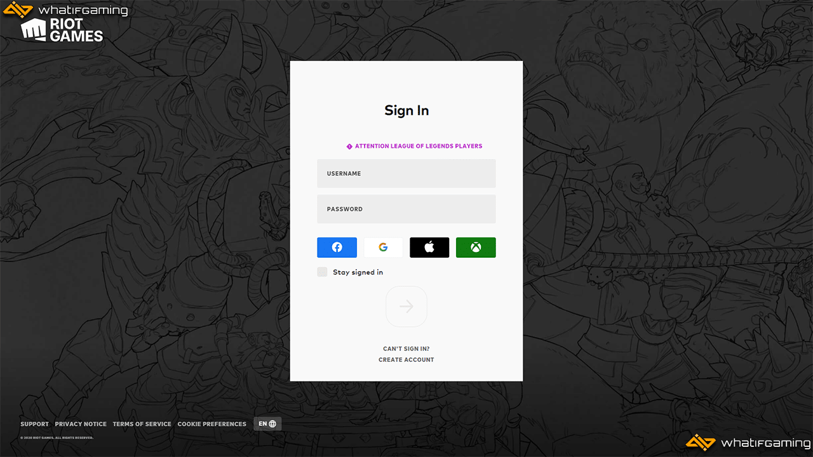Go to the Support footer link
813x457 pixels.
34,424
